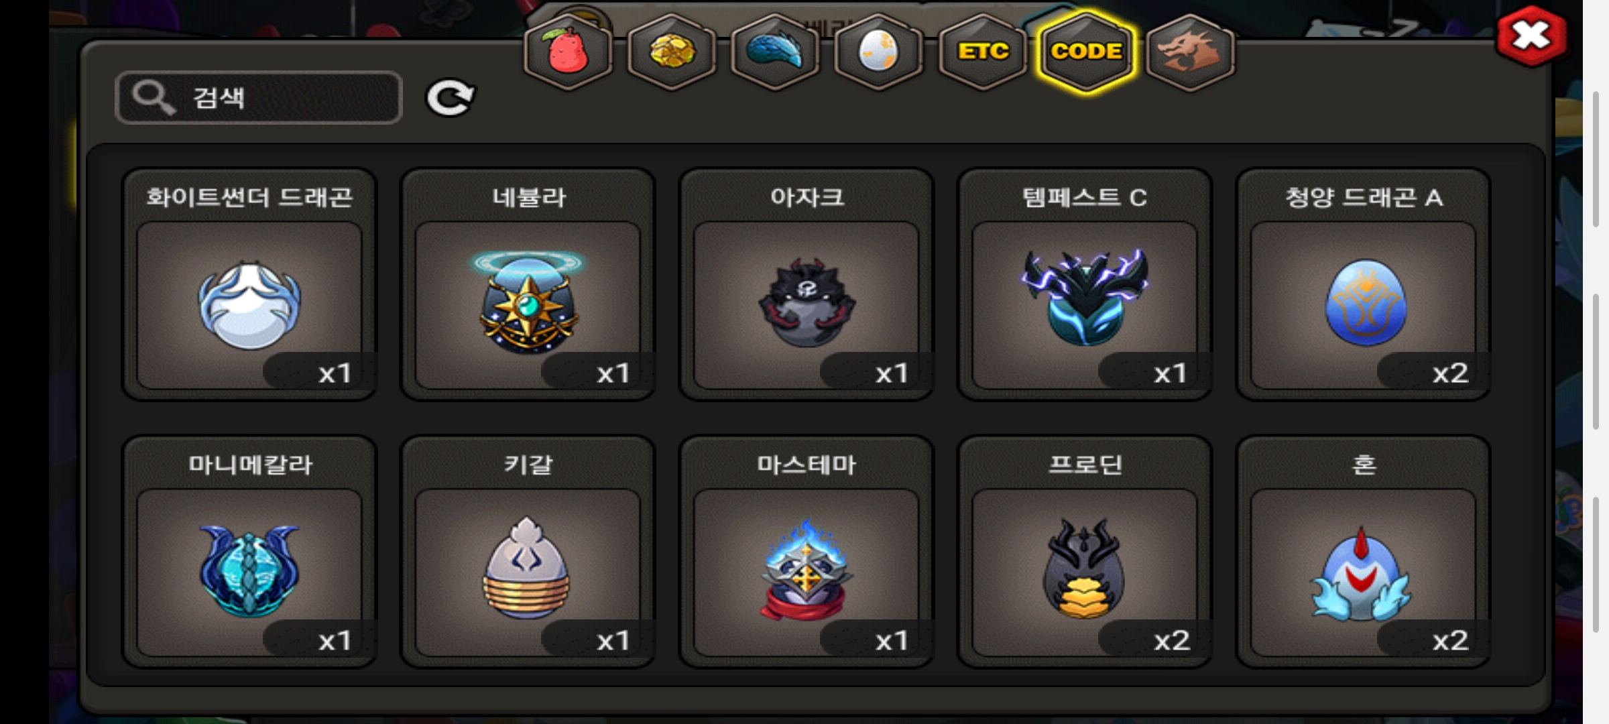1609x724 pixels.
Task: Click the refresh arrow beside the search box
Action: [451, 99]
